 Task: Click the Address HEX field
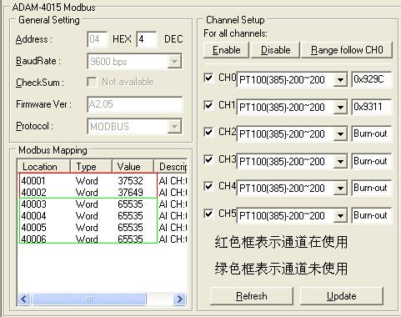pyautogui.click(x=97, y=39)
